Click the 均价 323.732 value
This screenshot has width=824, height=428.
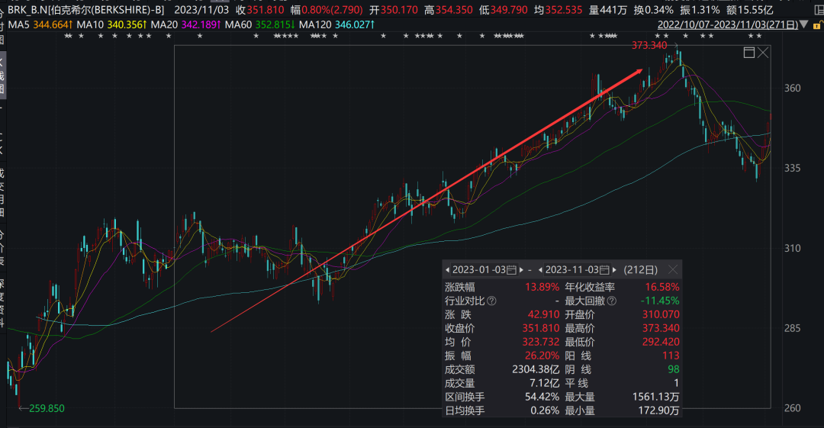tap(541, 342)
